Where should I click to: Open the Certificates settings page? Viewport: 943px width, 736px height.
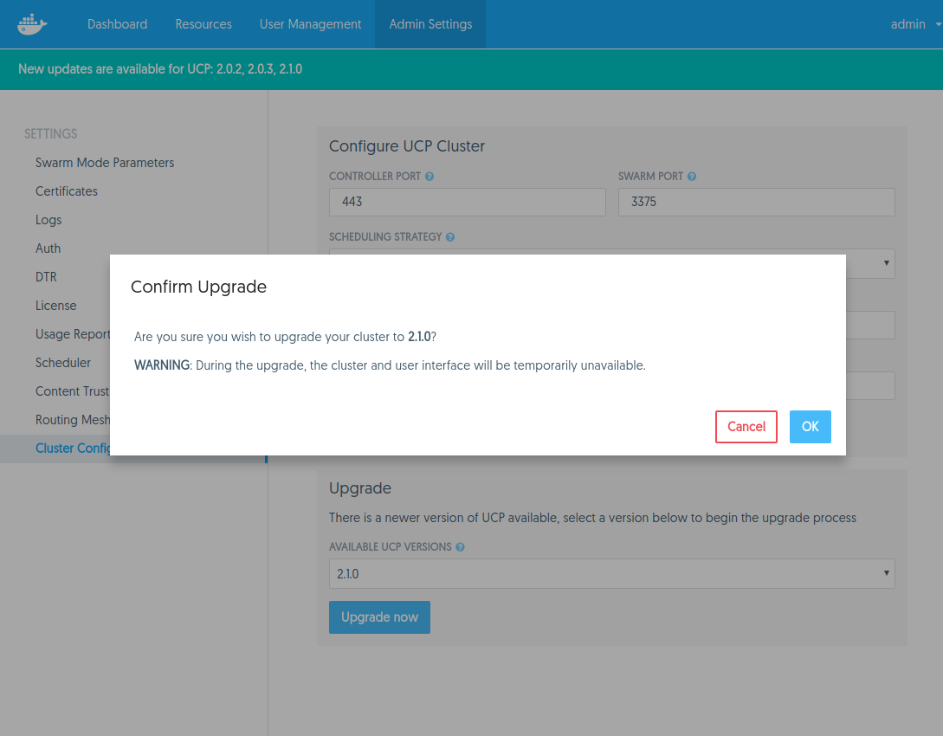(67, 191)
